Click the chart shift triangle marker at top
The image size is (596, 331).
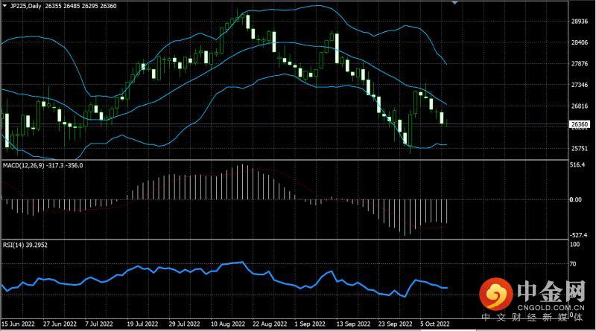pyautogui.click(x=454, y=2)
